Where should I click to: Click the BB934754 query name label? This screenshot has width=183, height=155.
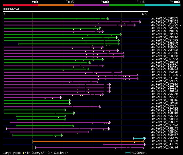[x=11, y=9]
